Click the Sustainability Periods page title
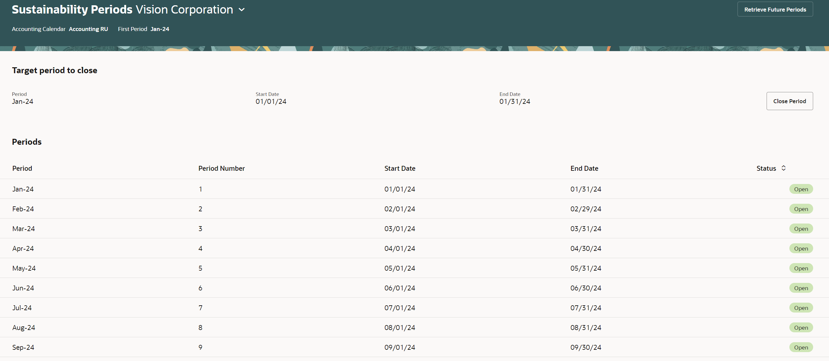829x361 pixels. 72,10
